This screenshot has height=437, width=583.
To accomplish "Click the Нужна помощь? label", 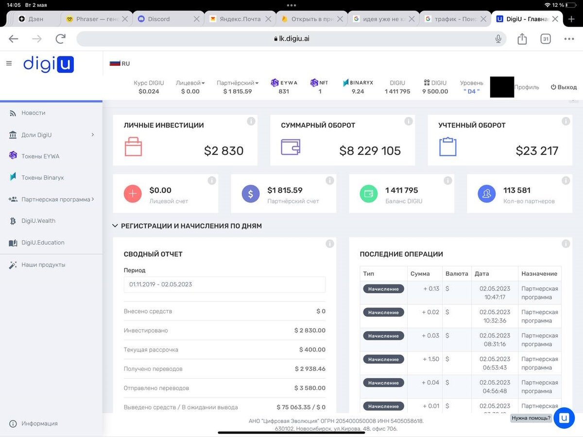I will point(531,418).
